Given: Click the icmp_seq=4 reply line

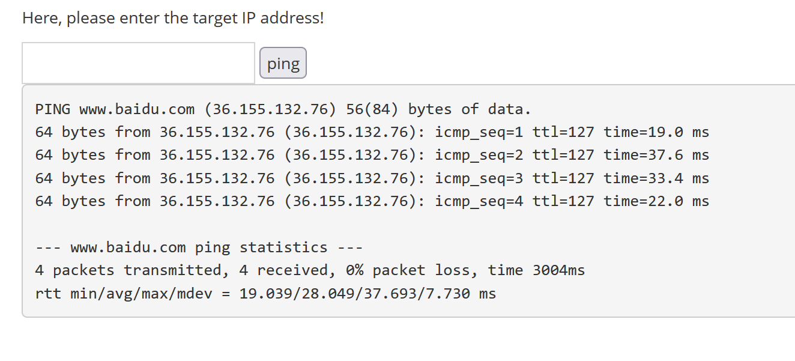Looking at the screenshot, I should tap(372, 201).
